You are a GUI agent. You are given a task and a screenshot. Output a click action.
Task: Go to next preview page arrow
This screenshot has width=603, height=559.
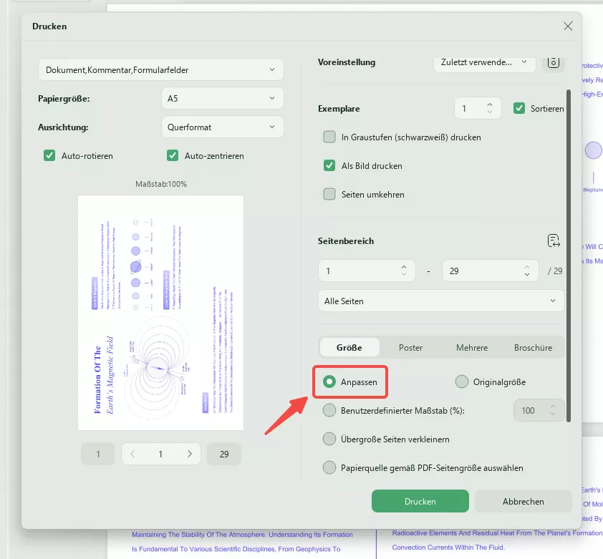pos(190,453)
